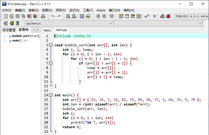This screenshot has width=209, height=135.
Task: Click the Debug checkmark icon
Action: 146,16
